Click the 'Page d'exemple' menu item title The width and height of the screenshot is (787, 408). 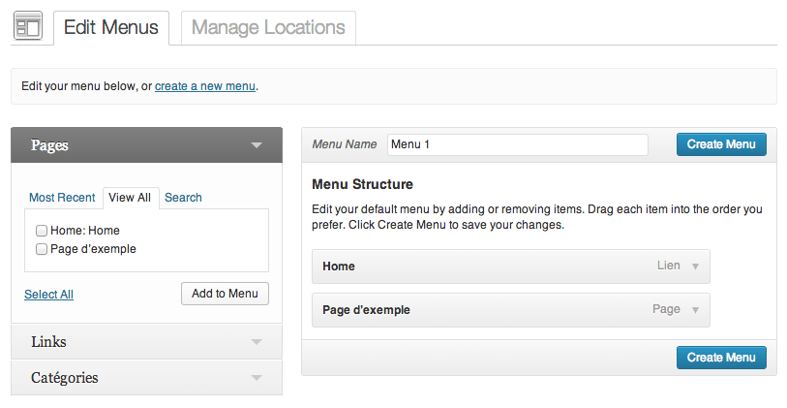tap(367, 310)
